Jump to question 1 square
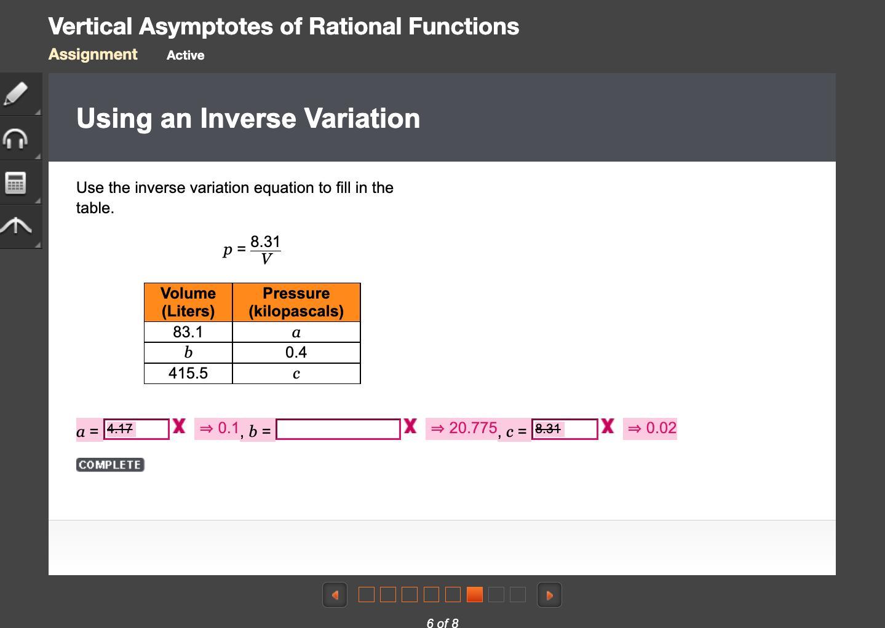The image size is (885, 628). (366, 594)
